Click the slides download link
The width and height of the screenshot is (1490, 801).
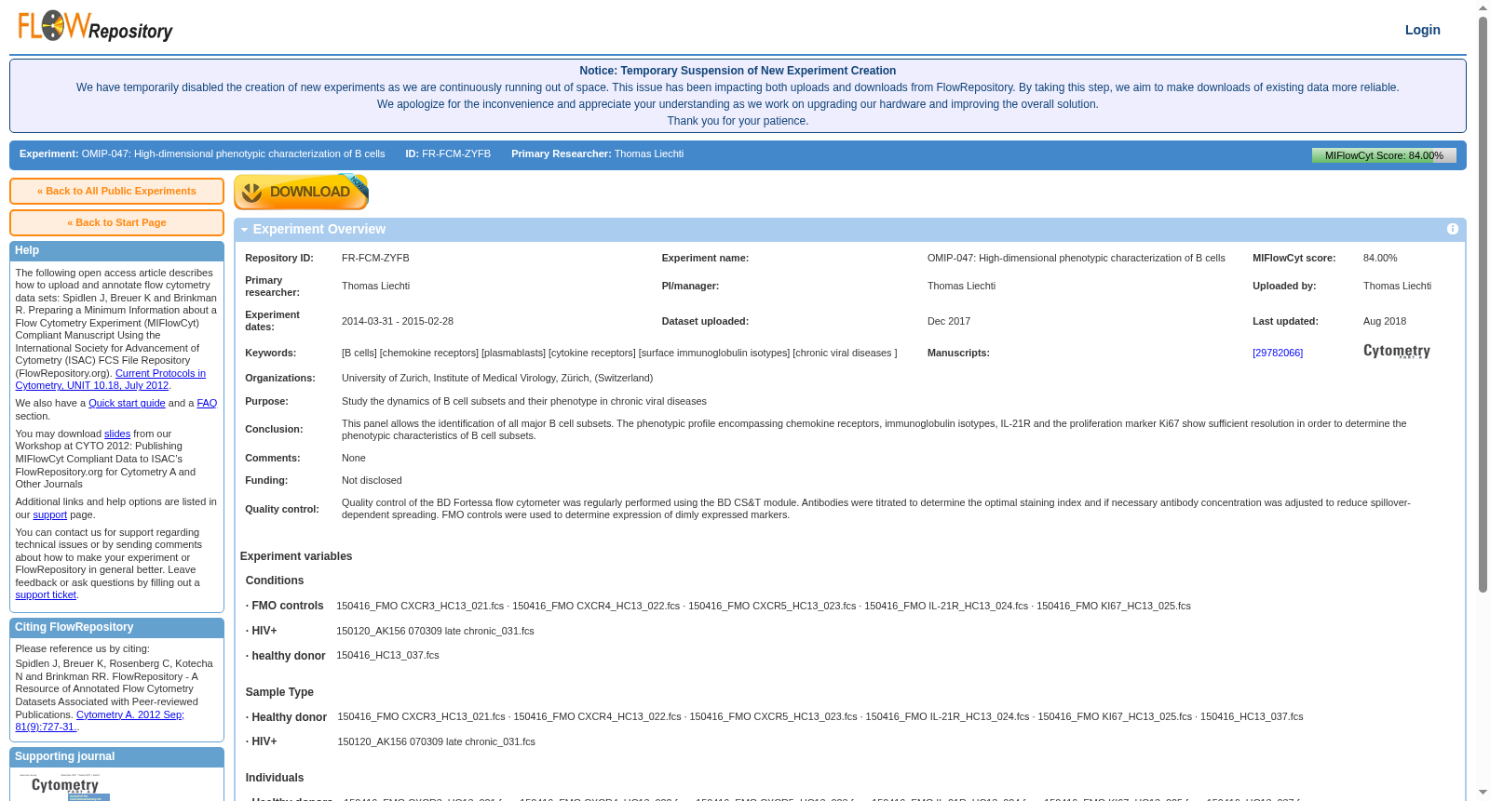(117, 434)
